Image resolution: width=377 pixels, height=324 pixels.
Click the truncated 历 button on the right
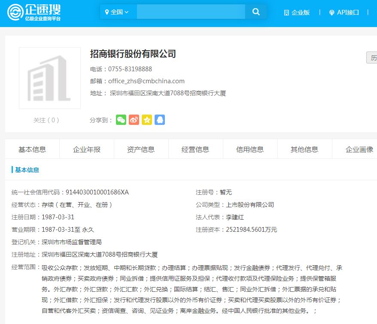(373, 58)
